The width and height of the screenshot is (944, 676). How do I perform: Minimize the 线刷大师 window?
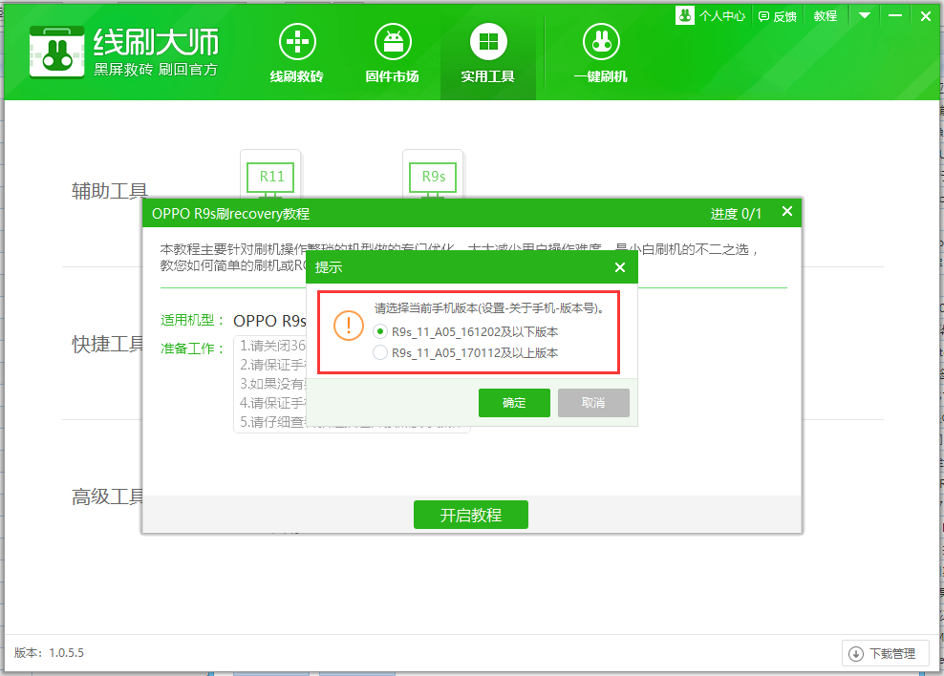(x=895, y=15)
